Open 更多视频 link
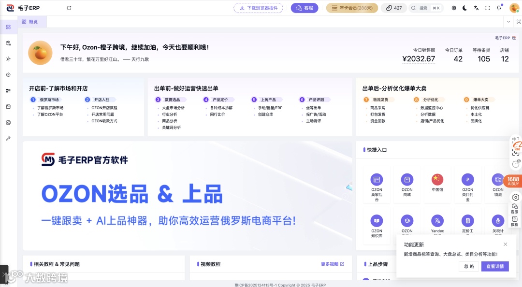 point(332,264)
